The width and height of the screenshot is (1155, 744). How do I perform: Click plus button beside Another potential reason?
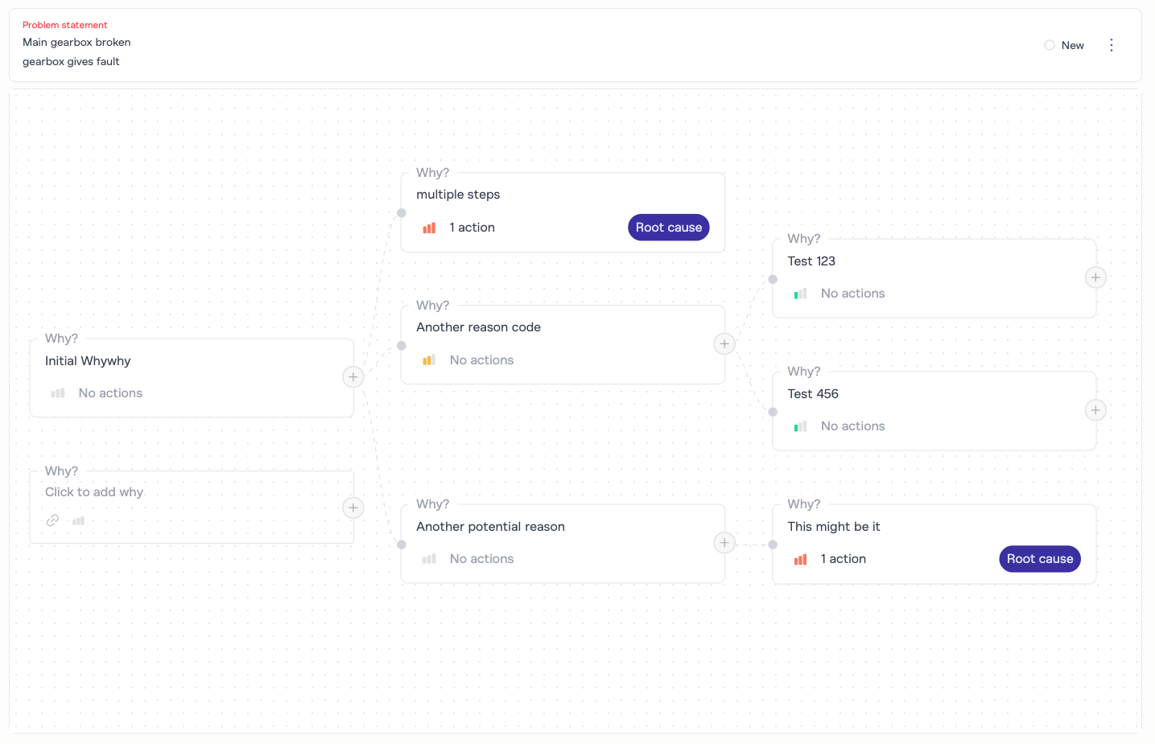pyautogui.click(x=724, y=543)
